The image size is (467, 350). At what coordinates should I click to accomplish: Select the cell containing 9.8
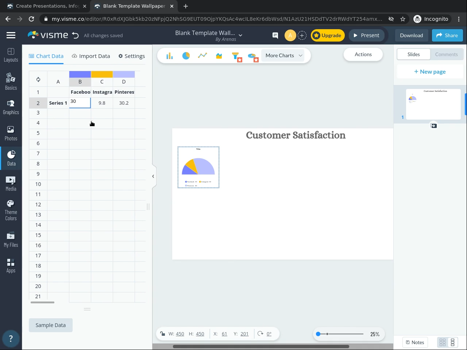pyautogui.click(x=102, y=103)
